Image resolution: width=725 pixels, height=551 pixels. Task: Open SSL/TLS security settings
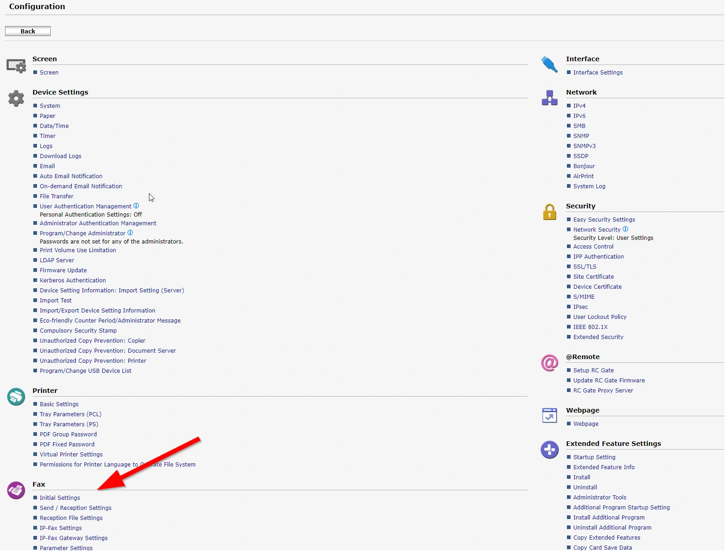585,267
